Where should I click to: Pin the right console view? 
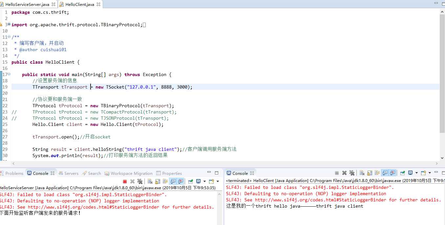coord(402,173)
